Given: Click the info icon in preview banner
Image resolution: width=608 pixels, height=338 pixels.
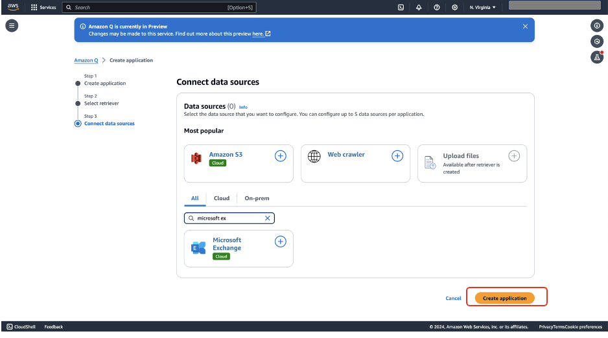Looking at the screenshot, I should [x=82, y=27].
